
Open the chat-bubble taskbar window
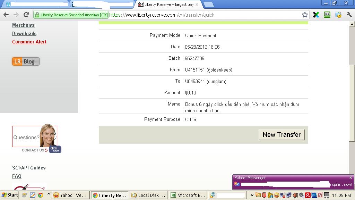pos(227,195)
